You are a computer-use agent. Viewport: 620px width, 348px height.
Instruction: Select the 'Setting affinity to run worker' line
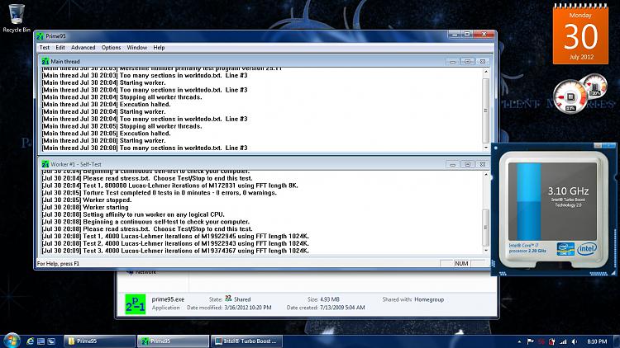[133, 214]
